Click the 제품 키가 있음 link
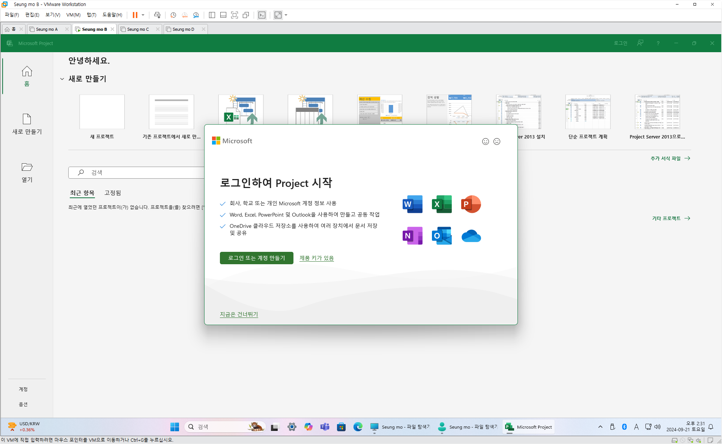 tap(316, 258)
